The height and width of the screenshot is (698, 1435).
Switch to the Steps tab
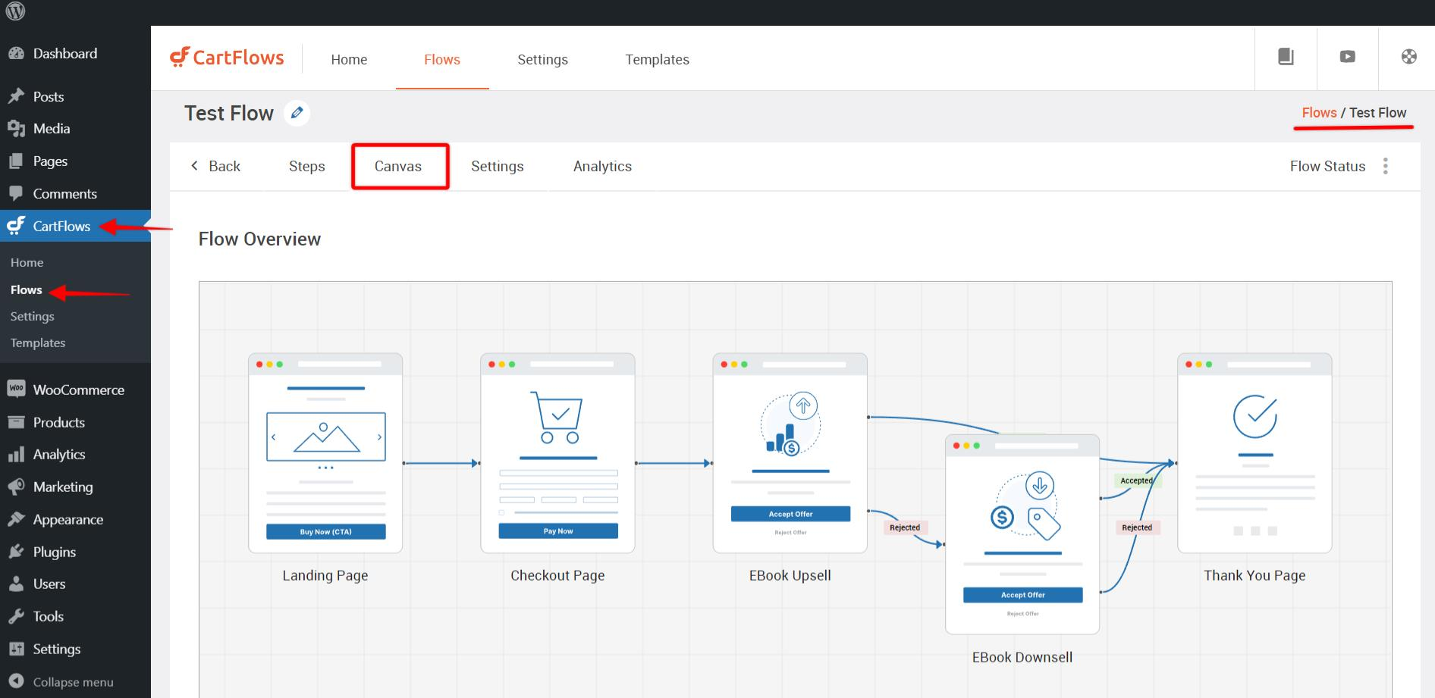tap(306, 166)
